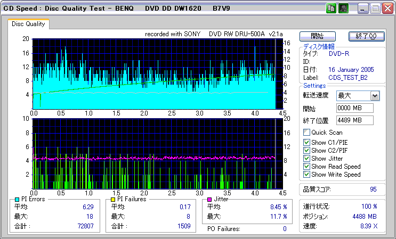Uncheck Show C1/PIE option
This screenshot has width=396, height=239.
(306, 142)
